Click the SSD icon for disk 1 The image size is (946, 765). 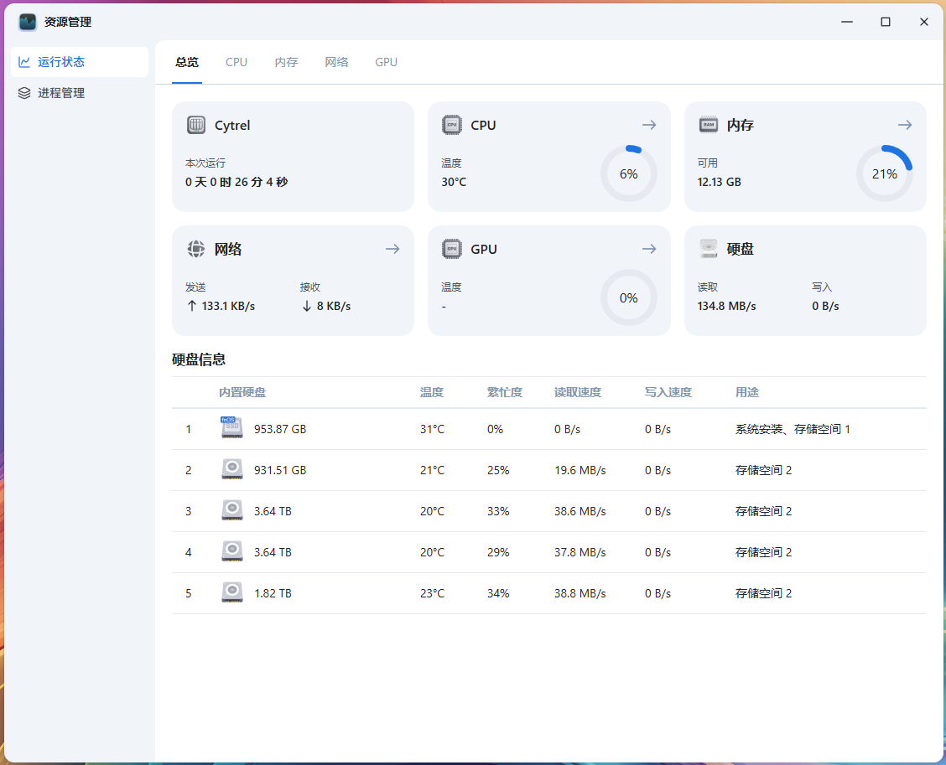click(231, 428)
